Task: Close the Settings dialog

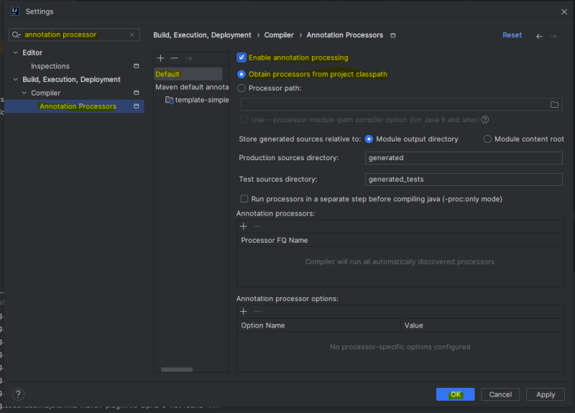Action: pos(564,11)
